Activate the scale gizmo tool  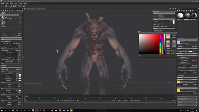[9, 6]
